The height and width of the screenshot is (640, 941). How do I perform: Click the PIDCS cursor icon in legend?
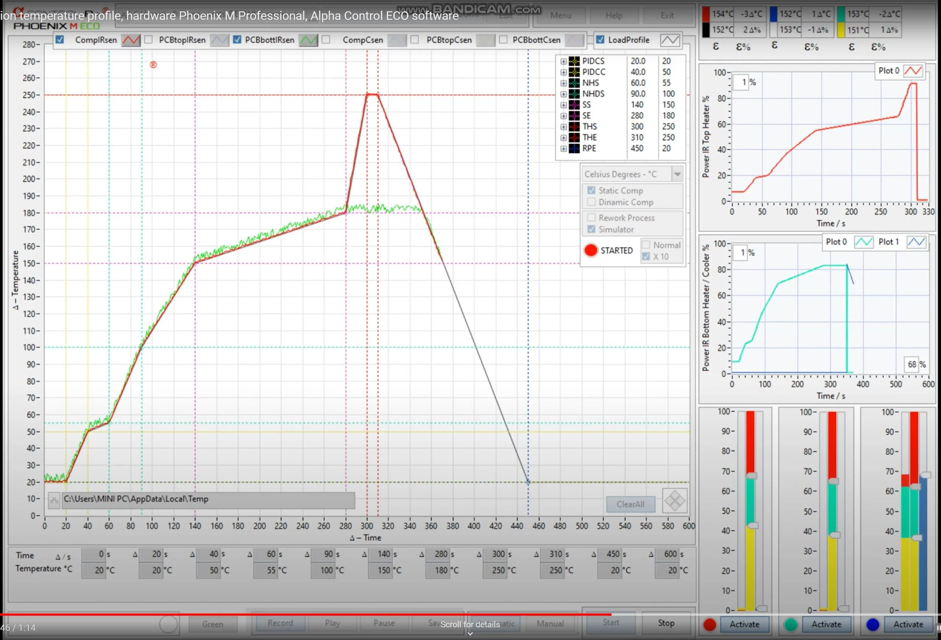pyautogui.click(x=574, y=61)
